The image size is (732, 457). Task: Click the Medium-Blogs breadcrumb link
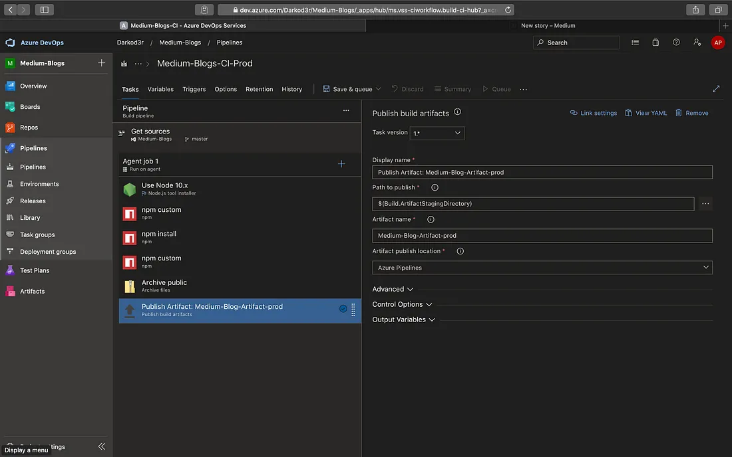point(180,43)
